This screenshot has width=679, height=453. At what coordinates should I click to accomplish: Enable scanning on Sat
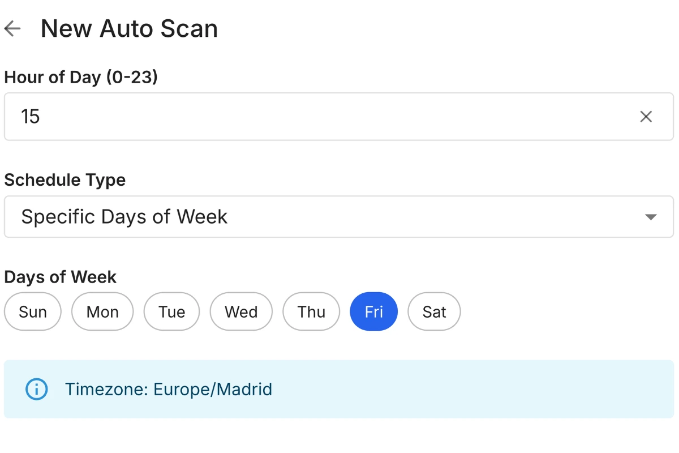[433, 311]
